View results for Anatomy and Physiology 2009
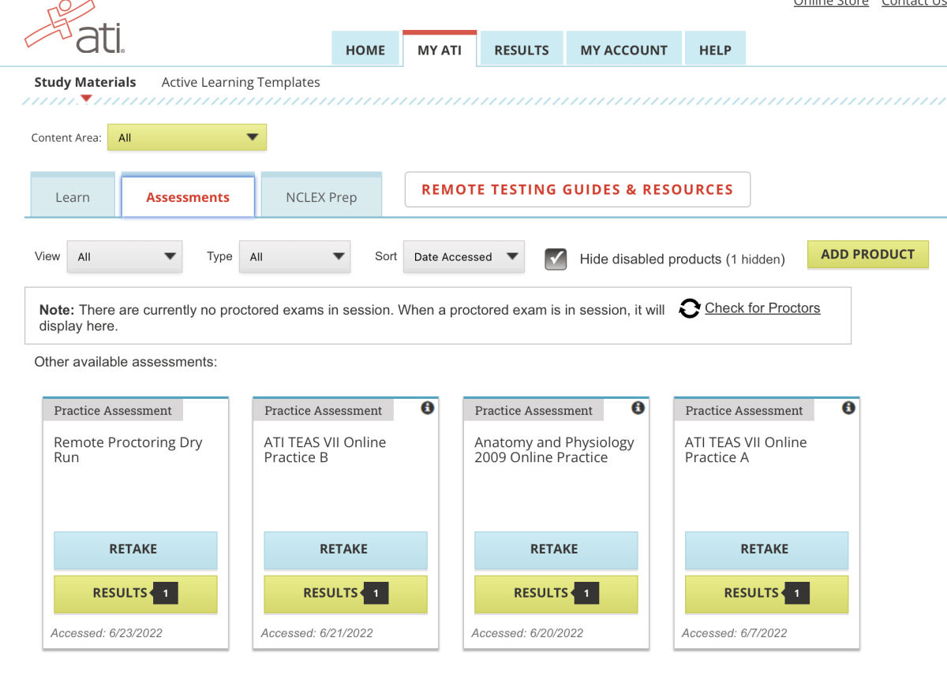This screenshot has width=947, height=697. click(x=556, y=594)
